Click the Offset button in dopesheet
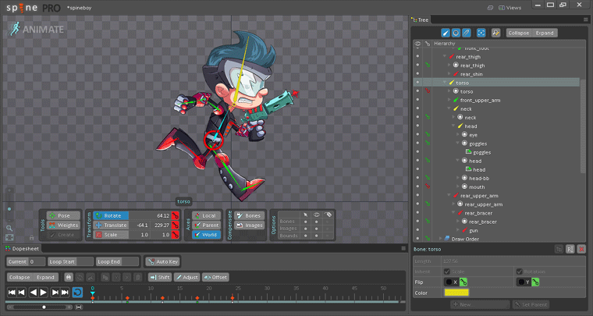 pyautogui.click(x=215, y=278)
